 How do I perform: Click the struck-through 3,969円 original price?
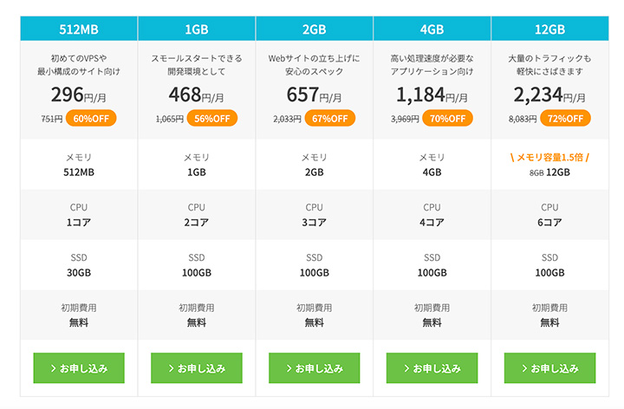click(404, 119)
